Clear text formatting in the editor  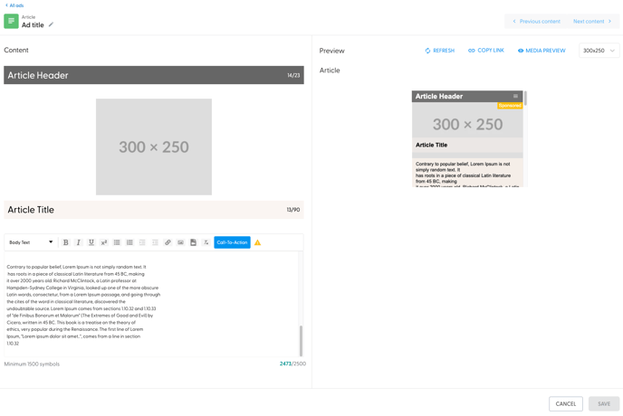pos(206,242)
